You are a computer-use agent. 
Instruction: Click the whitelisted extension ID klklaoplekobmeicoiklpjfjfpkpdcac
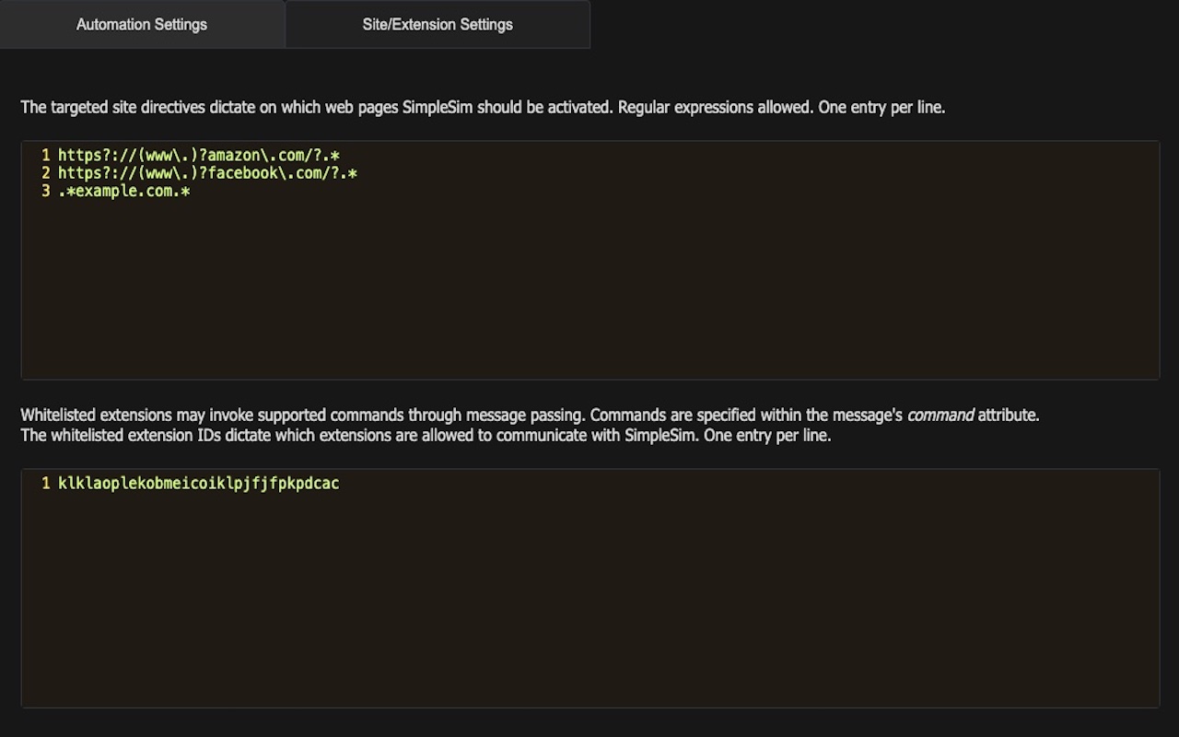click(198, 484)
